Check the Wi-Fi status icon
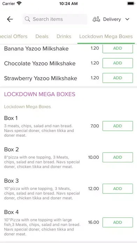Screen dimensions: 137x243 click(x=19, y=3)
